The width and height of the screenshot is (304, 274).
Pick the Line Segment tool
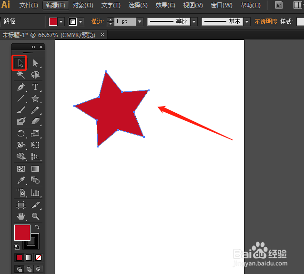point(21,98)
